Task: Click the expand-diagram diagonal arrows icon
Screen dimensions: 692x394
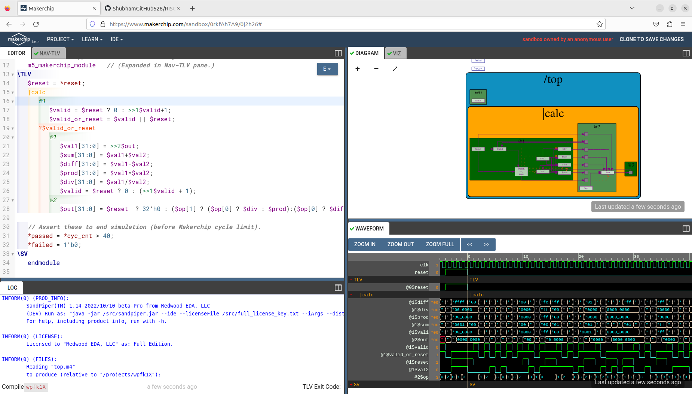Action: point(395,69)
